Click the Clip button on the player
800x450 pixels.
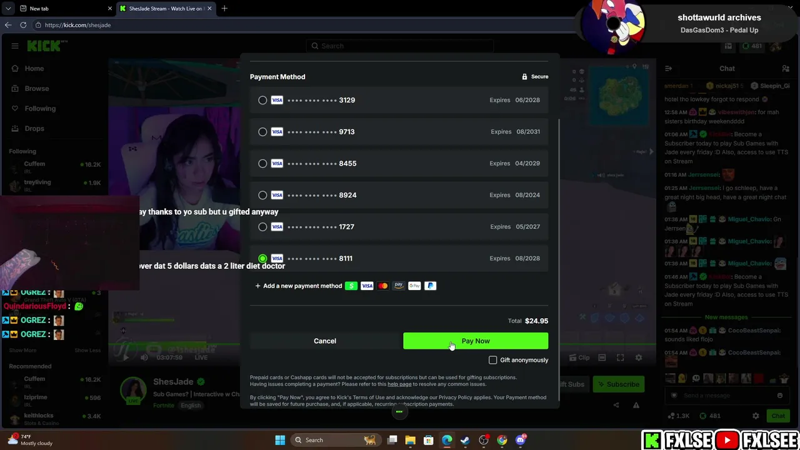coord(579,357)
